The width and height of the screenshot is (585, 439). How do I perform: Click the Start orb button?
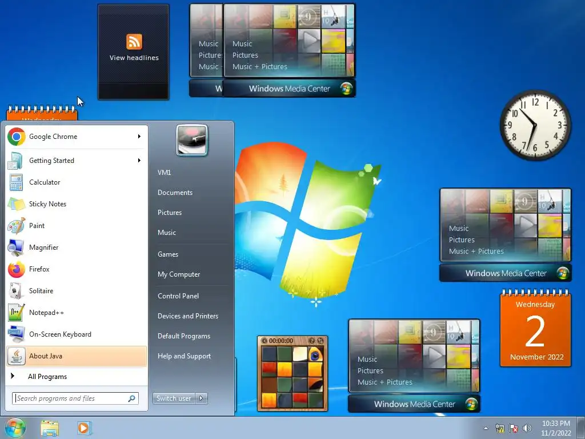(15, 428)
